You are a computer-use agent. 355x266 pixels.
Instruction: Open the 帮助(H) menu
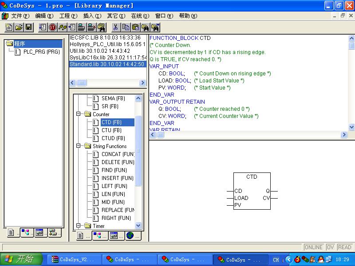coord(188,16)
